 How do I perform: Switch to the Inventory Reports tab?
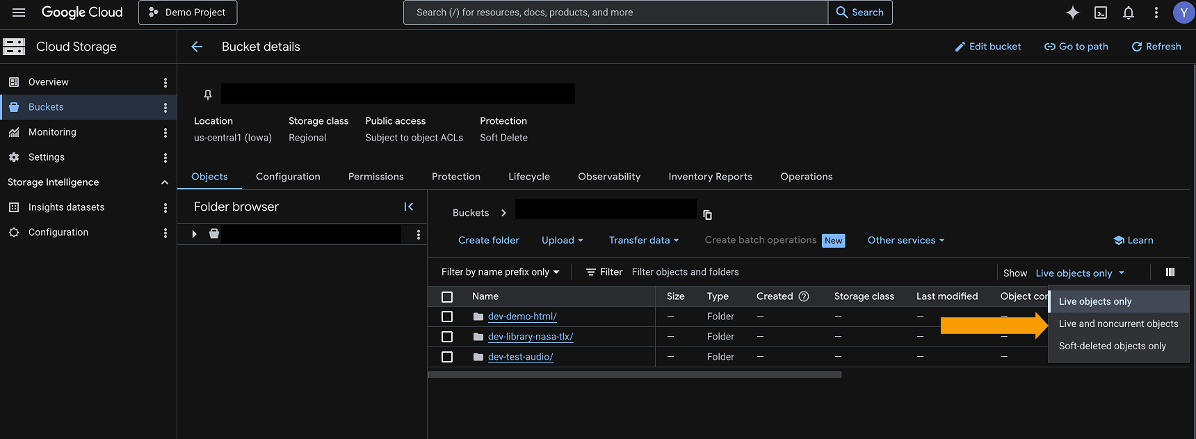pos(711,177)
